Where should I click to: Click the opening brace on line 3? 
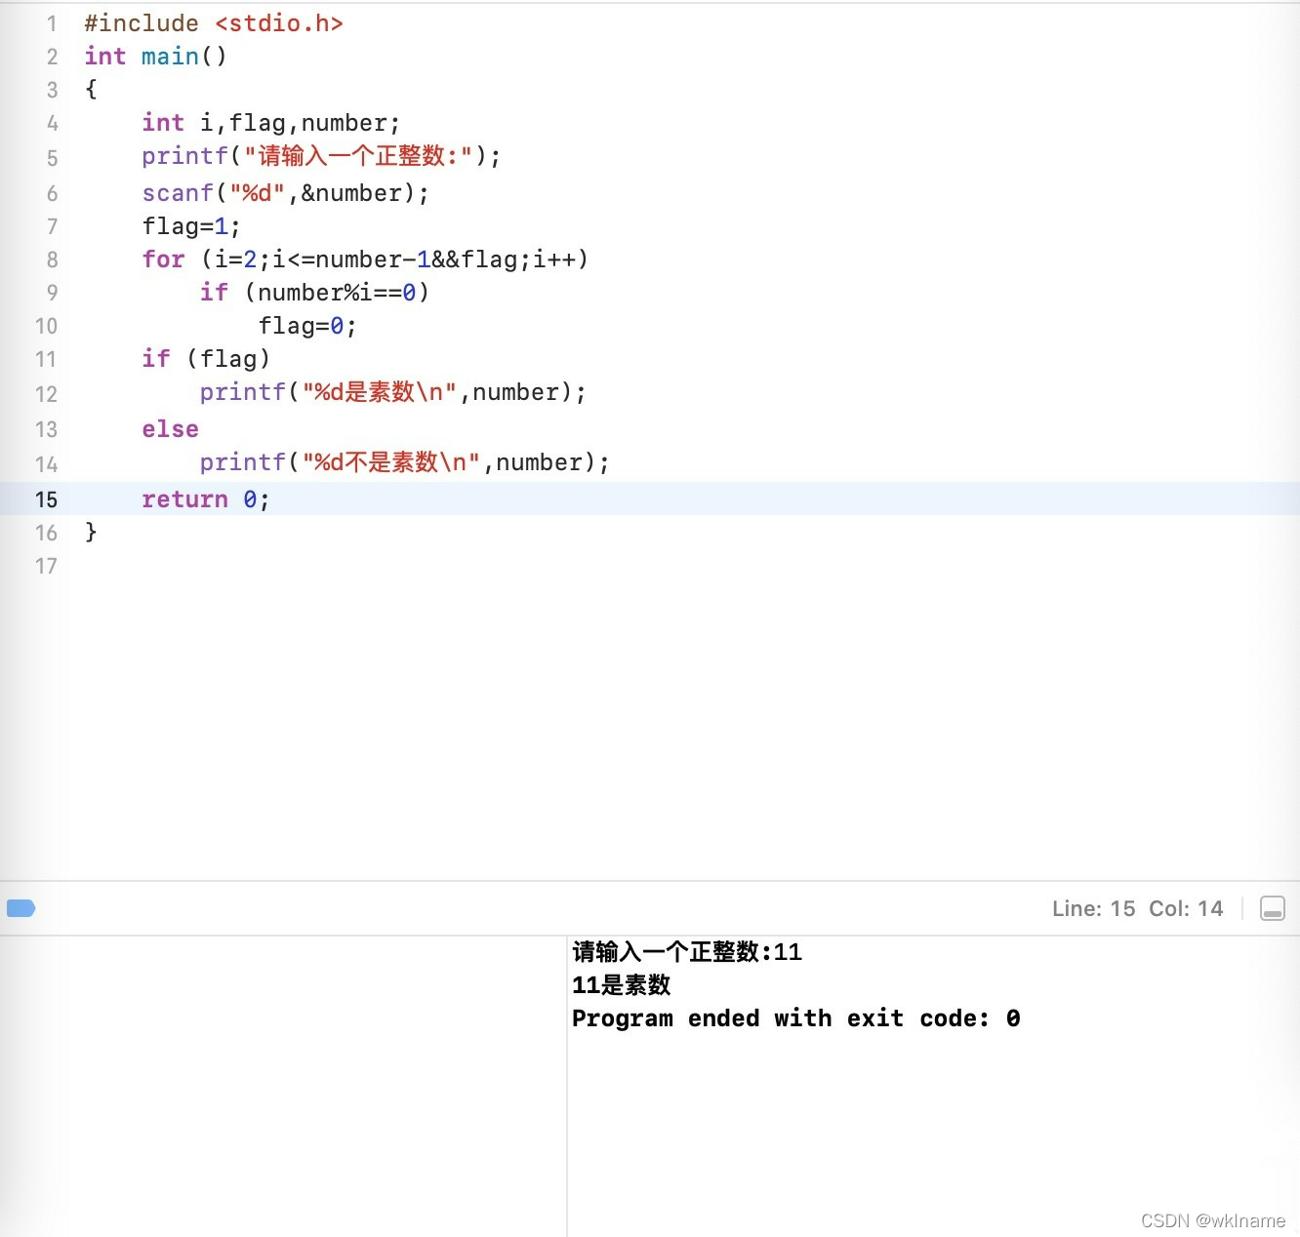point(91,90)
